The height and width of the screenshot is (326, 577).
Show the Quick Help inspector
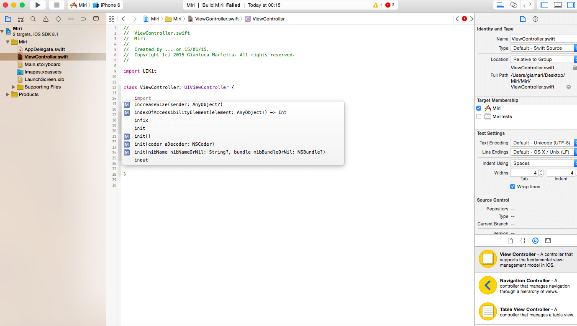pyautogui.click(x=535, y=19)
